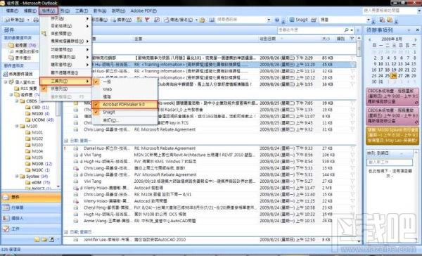Click the personal folders icon in the folder tree

coord(11,82)
